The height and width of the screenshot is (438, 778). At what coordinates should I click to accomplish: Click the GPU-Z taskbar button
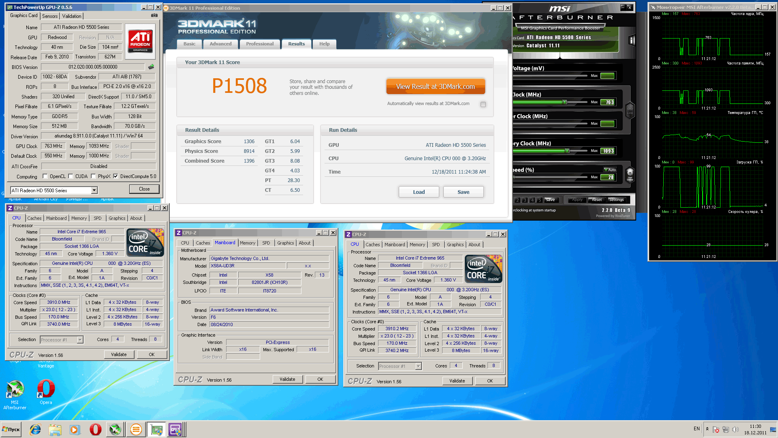point(156,429)
